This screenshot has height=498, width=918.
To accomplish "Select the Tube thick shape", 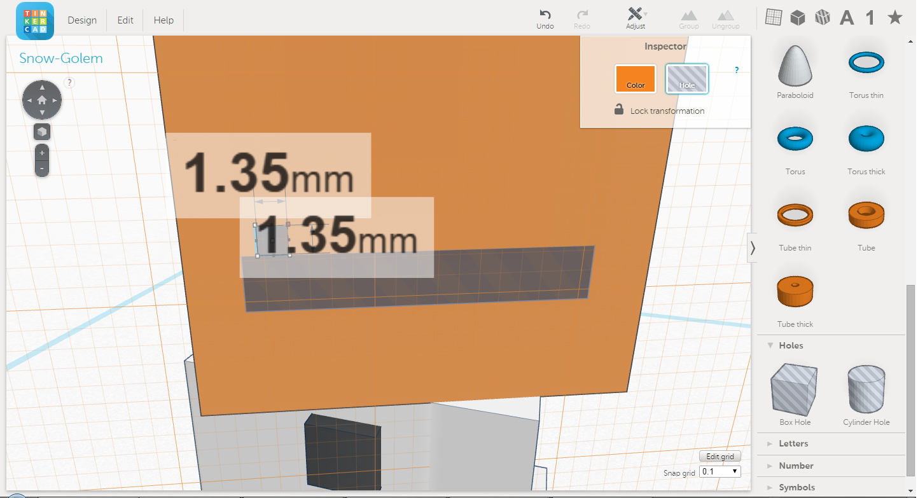I will pyautogui.click(x=795, y=301).
